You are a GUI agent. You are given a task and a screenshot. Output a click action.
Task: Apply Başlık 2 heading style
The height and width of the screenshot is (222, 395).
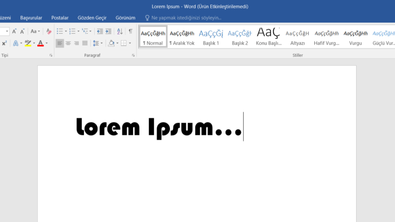240,37
